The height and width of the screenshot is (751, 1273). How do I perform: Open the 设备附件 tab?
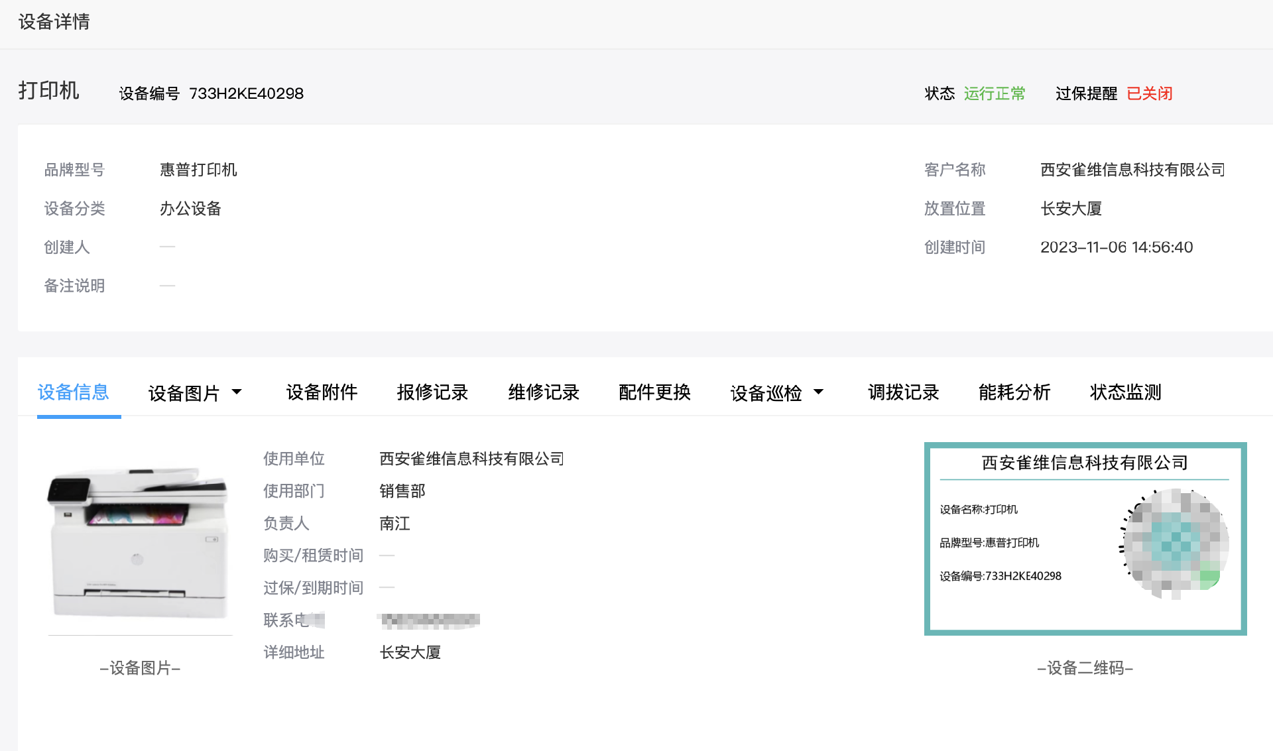[322, 392]
